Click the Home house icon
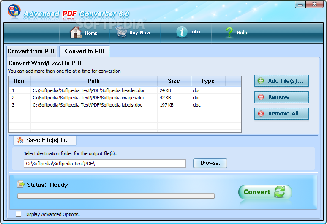 [x=76, y=32]
